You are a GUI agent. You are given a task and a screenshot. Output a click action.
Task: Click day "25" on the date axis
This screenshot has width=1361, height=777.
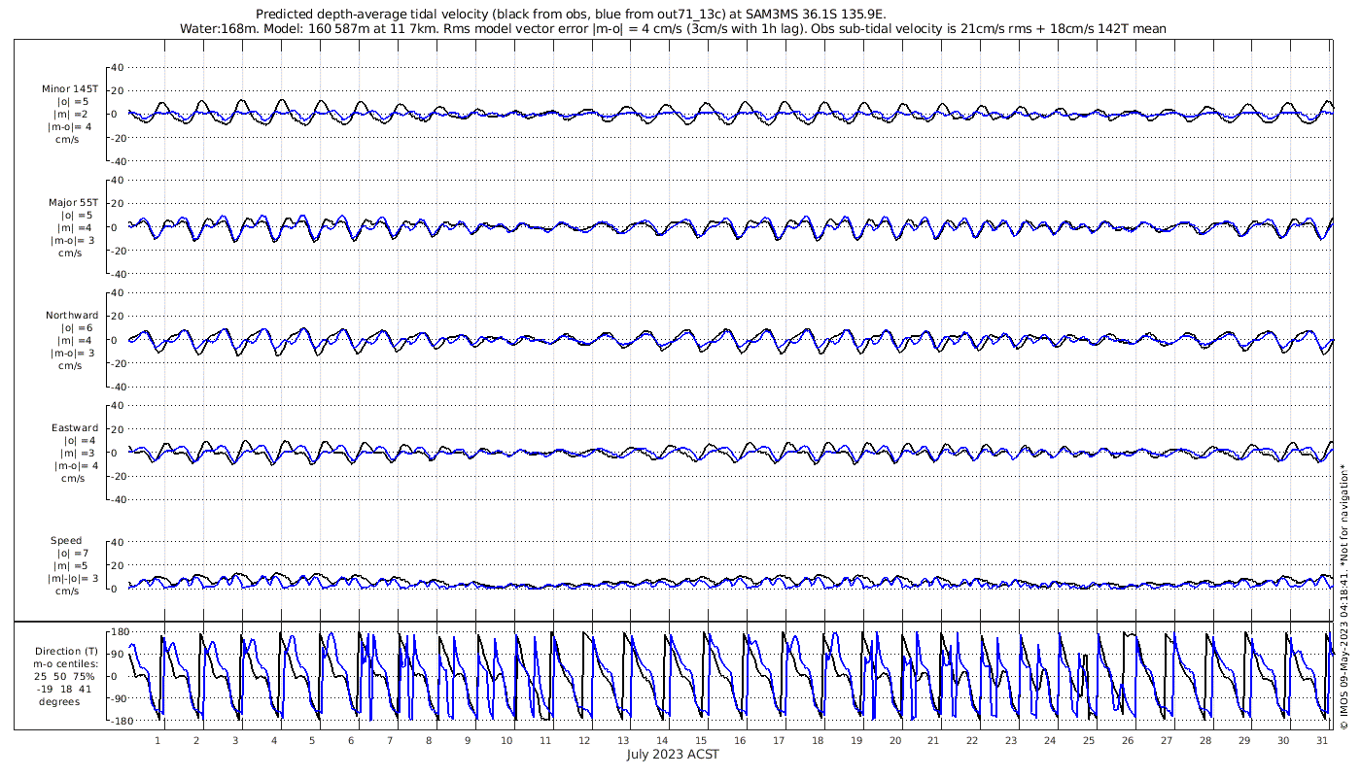[x=1088, y=740]
